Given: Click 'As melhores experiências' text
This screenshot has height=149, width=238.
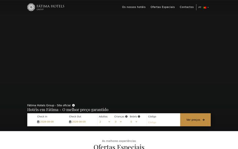Looking at the screenshot, I should (x=119, y=141).
